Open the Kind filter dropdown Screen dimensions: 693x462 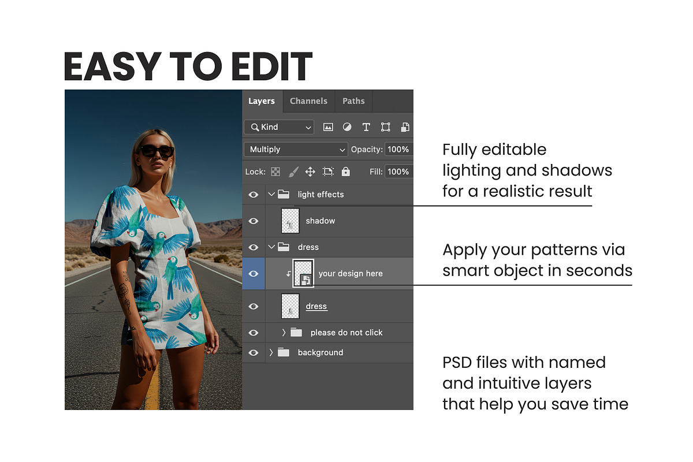coord(279,127)
